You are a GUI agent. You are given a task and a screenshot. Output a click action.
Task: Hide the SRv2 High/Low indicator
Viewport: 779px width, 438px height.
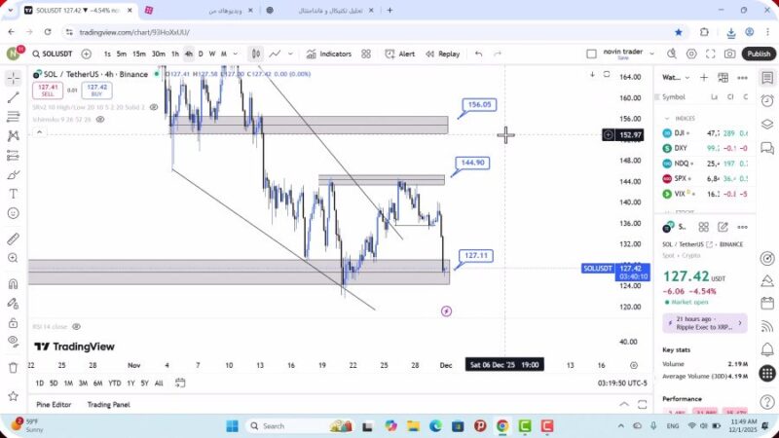click(154, 107)
